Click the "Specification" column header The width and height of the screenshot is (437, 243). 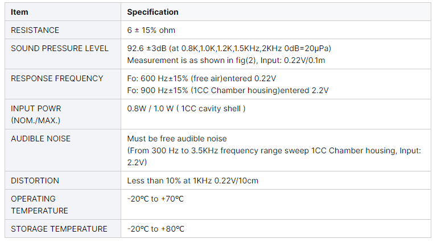(152, 12)
